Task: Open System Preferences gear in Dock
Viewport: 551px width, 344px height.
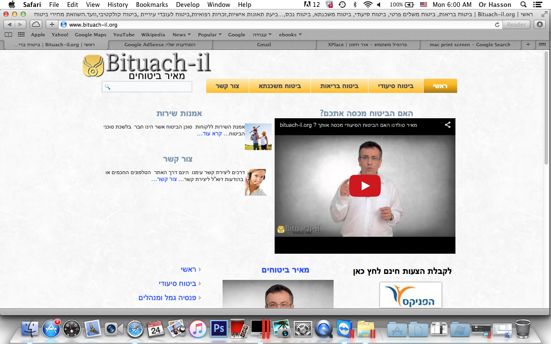Action: pos(303,329)
